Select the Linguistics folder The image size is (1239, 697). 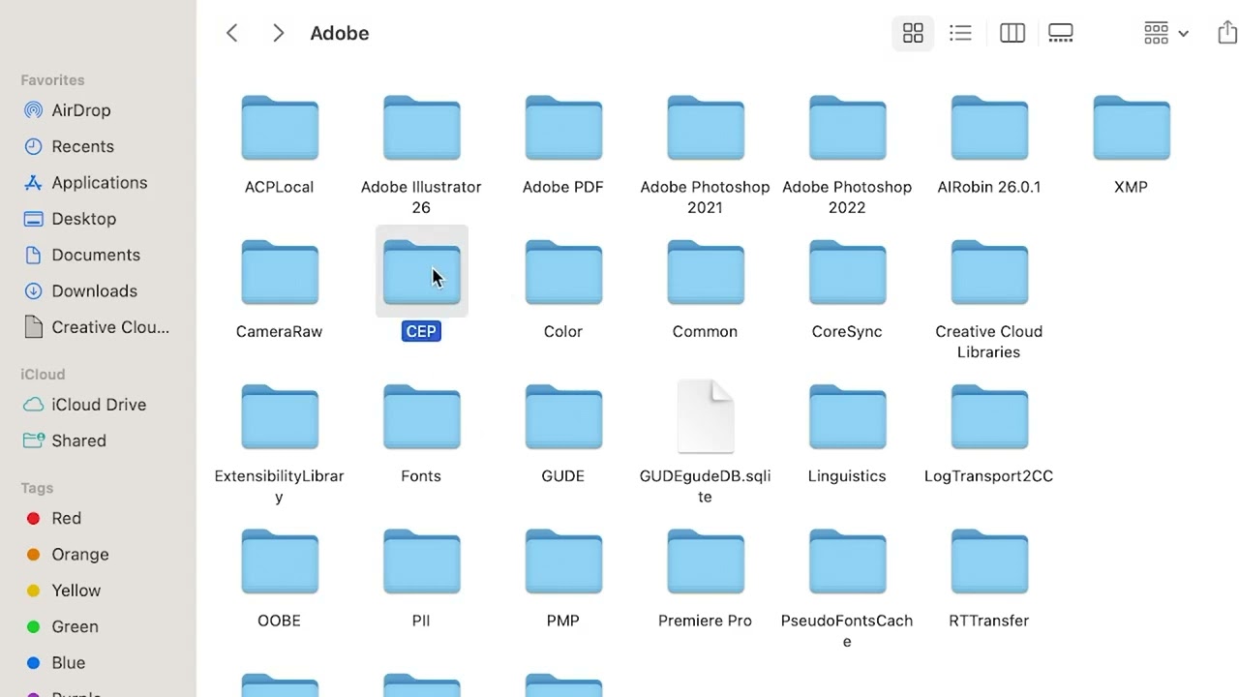coord(847,417)
